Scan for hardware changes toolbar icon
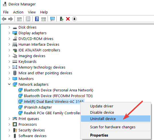 [x=52, y=19]
